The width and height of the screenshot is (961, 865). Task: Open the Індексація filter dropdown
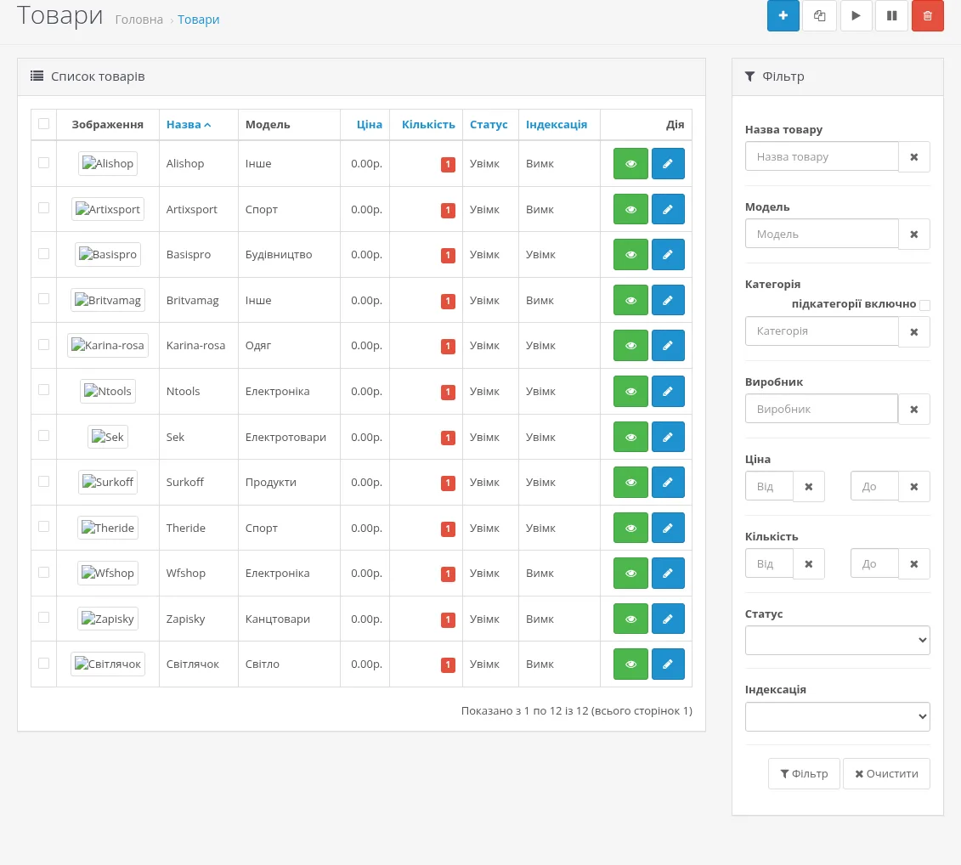(837, 716)
